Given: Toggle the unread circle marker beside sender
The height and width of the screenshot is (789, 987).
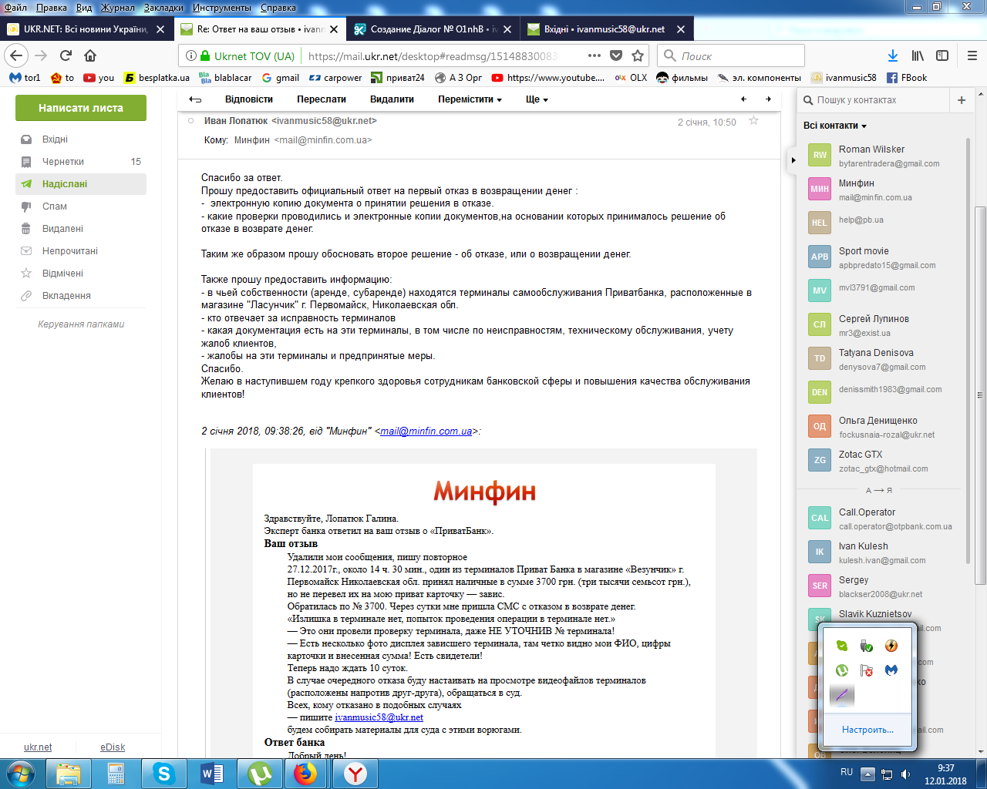Looking at the screenshot, I should (x=191, y=121).
